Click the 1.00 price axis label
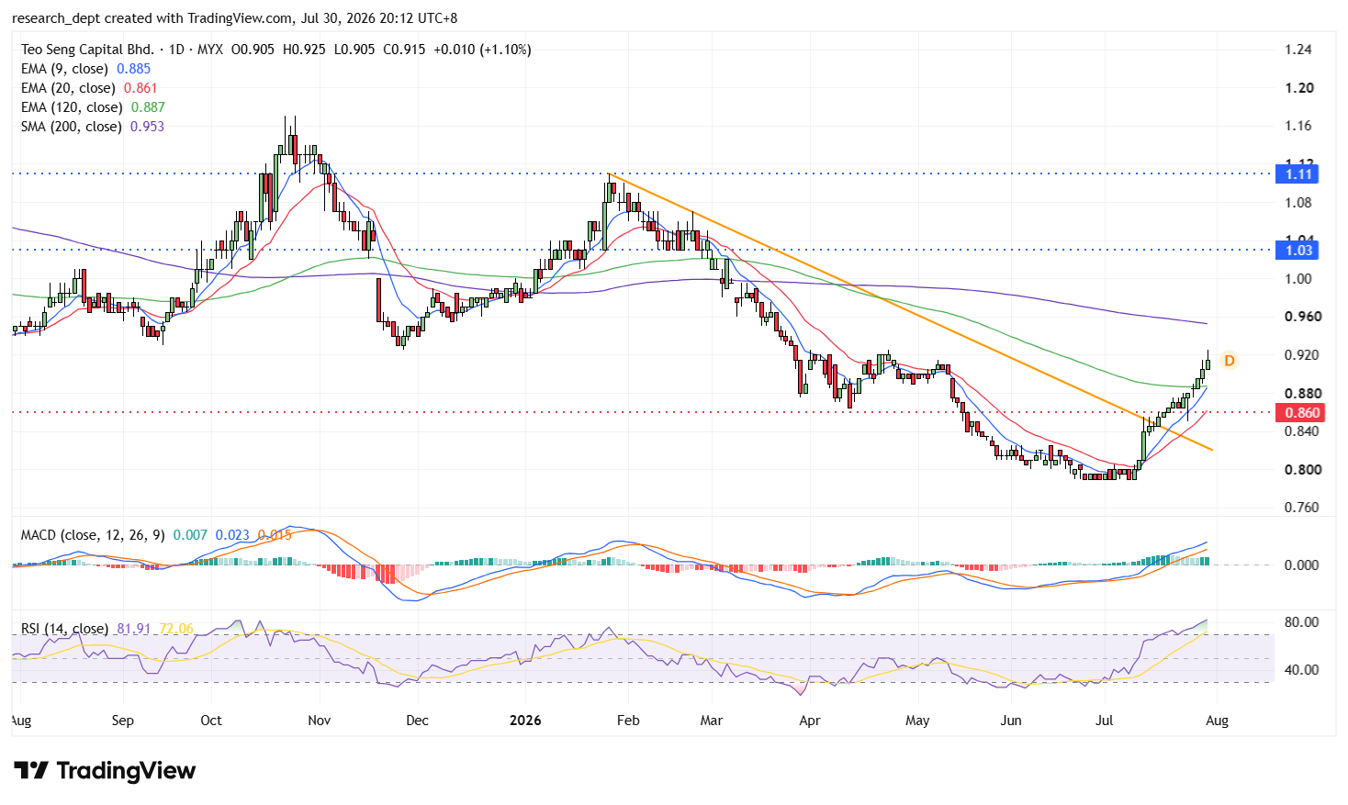The height and width of the screenshot is (805, 1348). [1298, 279]
